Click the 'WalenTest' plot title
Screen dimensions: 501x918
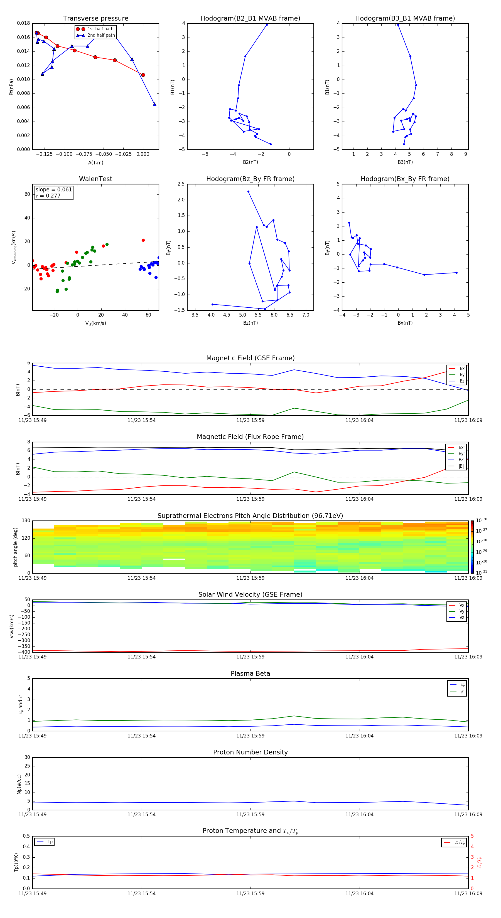(x=95, y=179)
